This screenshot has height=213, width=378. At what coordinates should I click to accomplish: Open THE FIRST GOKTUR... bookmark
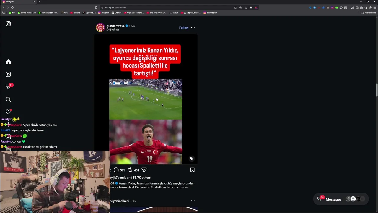tap(157, 13)
